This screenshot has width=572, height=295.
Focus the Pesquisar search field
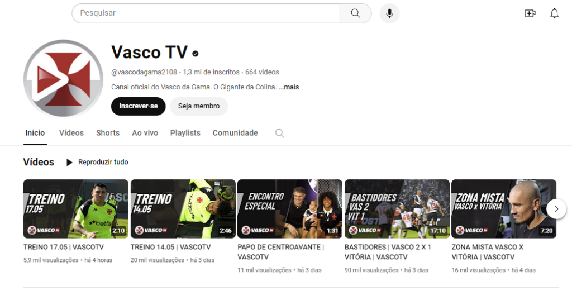pyautogui.click(x=206, y=13)
